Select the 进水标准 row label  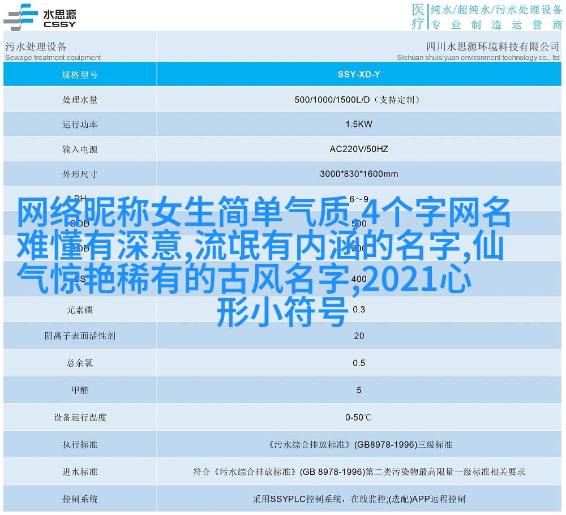click(x=80, y=472)
